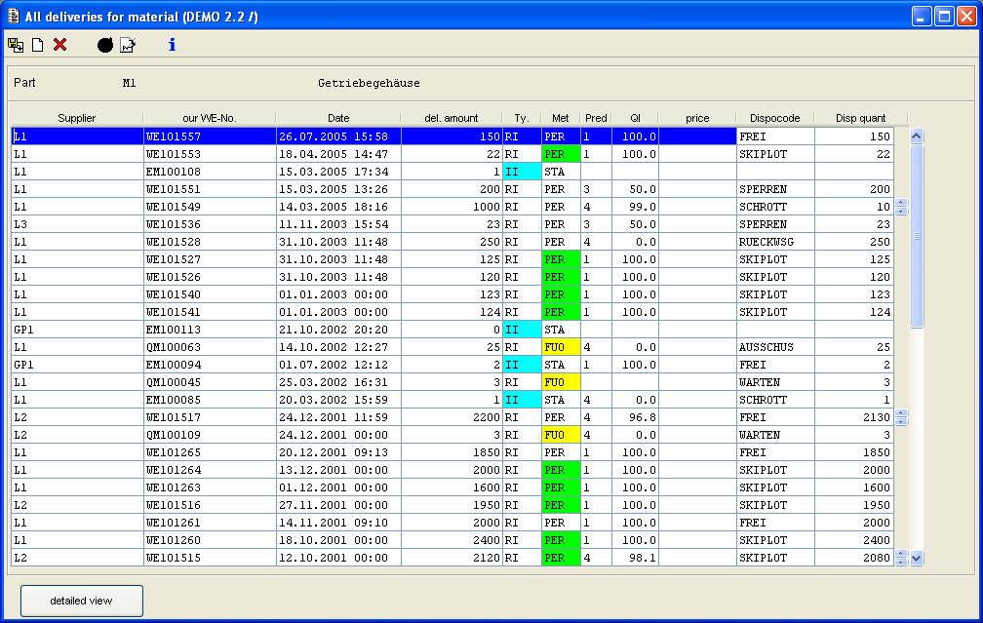Click the QI value 98.1
Image resolution: width=983 pixels, height=623 pixels.
(635, 558)
